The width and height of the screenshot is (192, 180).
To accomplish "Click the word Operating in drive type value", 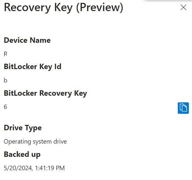I will coord(17,142).
